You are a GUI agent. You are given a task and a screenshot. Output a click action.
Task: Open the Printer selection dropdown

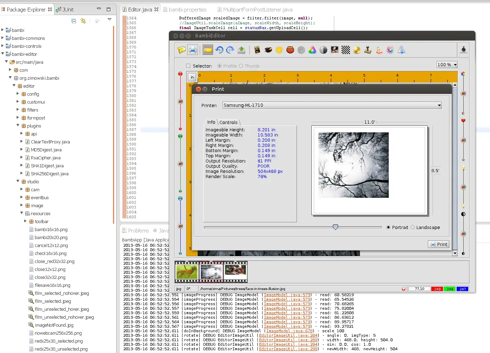point(439,105)
